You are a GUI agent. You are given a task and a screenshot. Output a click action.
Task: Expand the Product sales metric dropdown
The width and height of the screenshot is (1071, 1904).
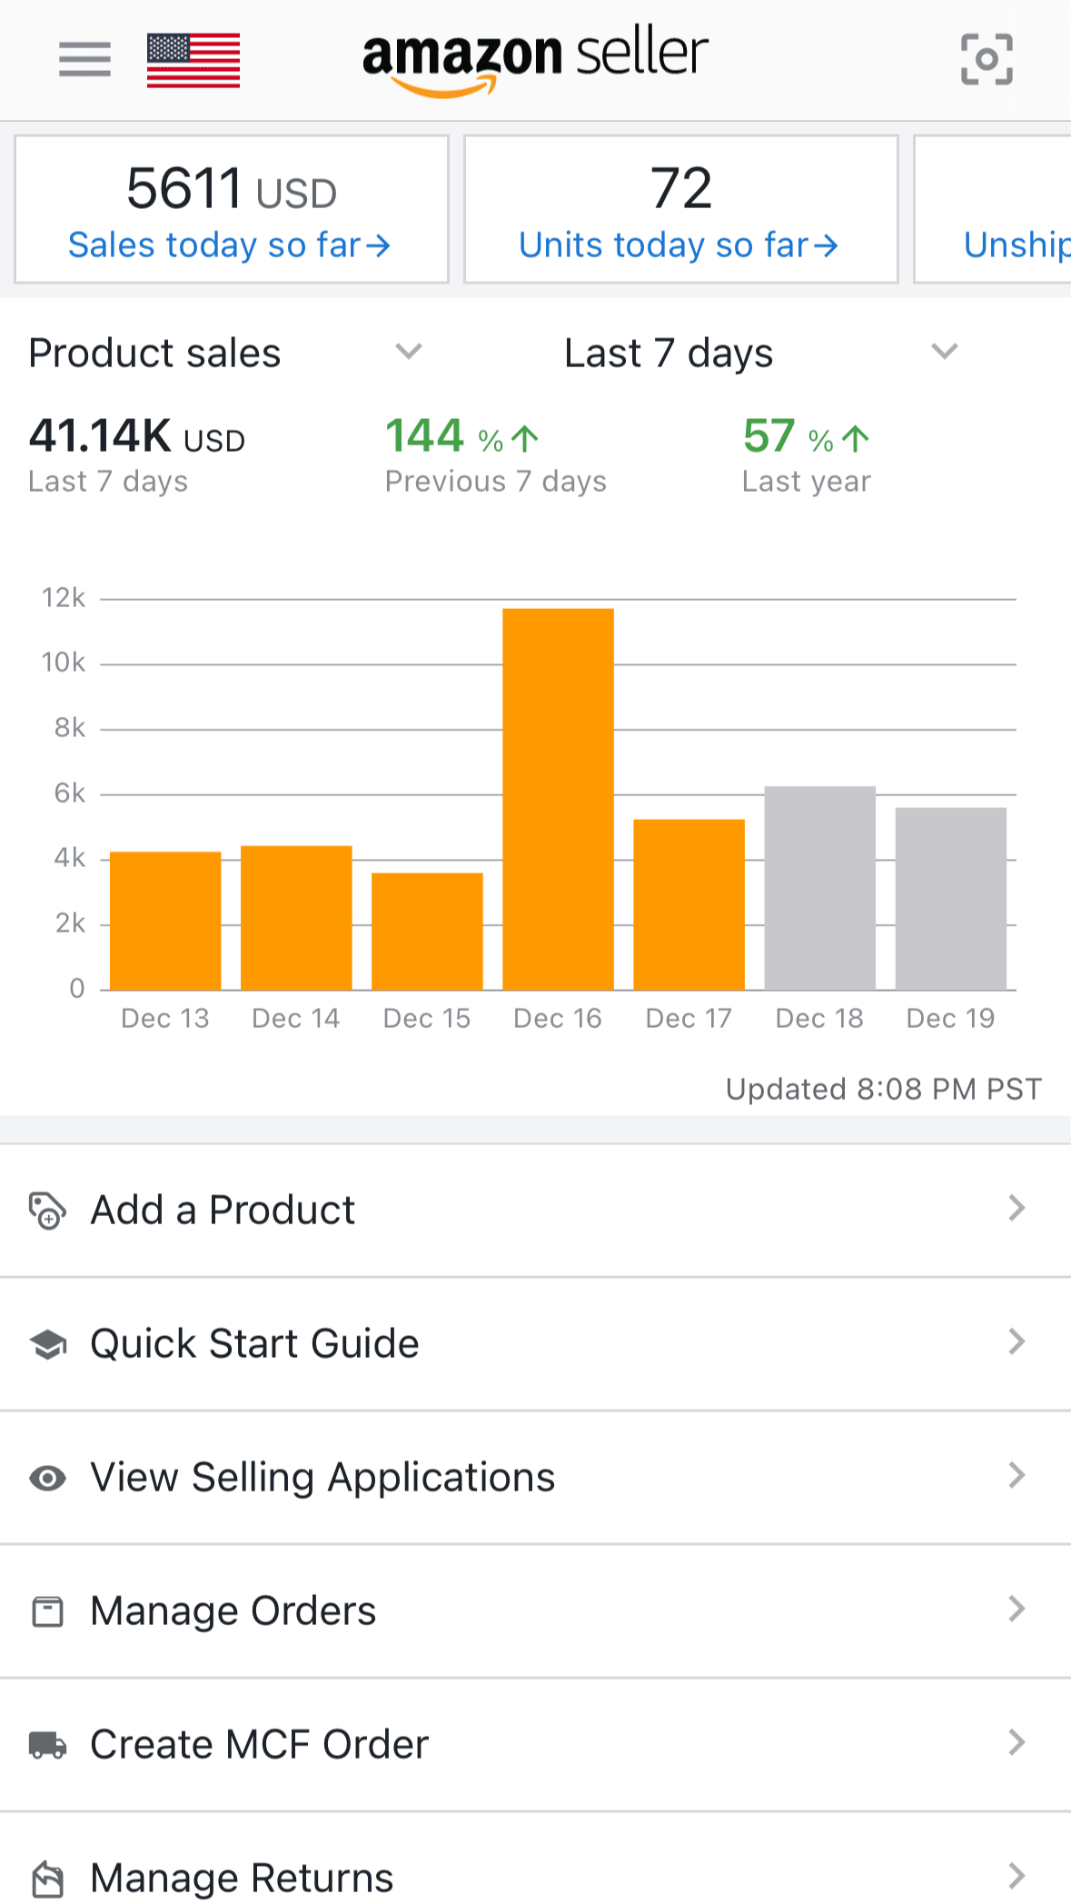click(x=409, y=352)
